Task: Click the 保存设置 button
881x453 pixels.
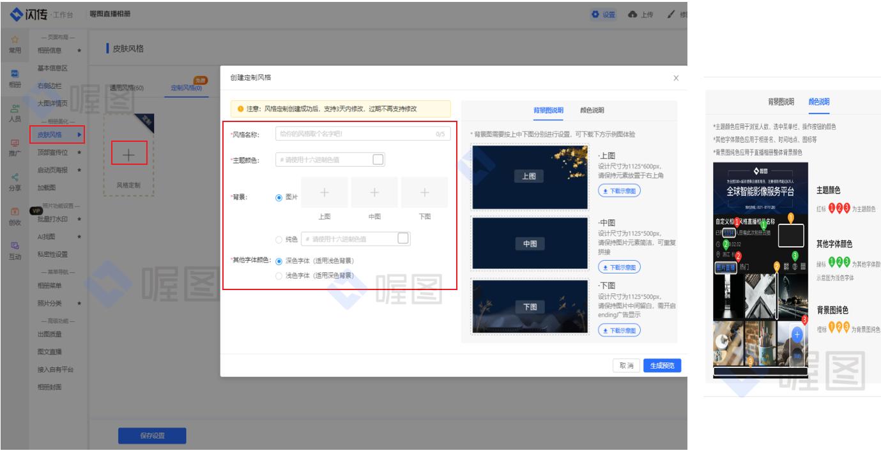Action: coord(152,436)
